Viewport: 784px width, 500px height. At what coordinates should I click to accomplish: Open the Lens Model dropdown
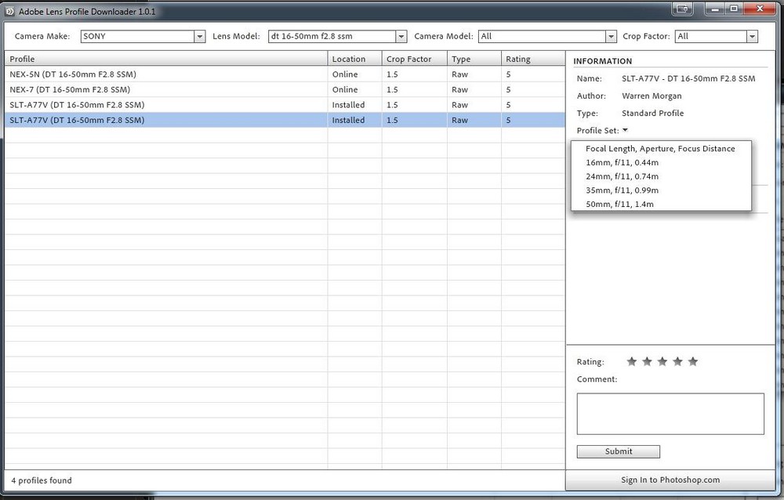click(401, 37)
